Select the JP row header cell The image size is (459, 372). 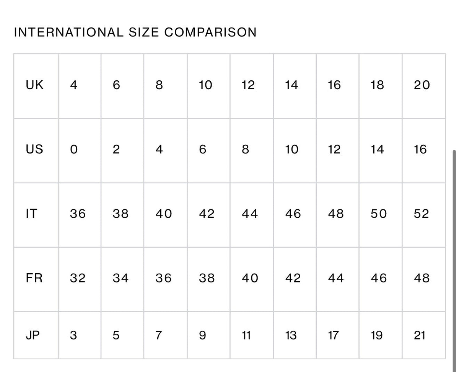(x=36, y=335)
